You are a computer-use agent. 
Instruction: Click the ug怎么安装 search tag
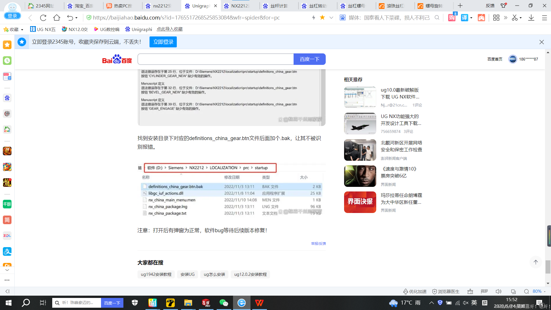tap(214, 274)
